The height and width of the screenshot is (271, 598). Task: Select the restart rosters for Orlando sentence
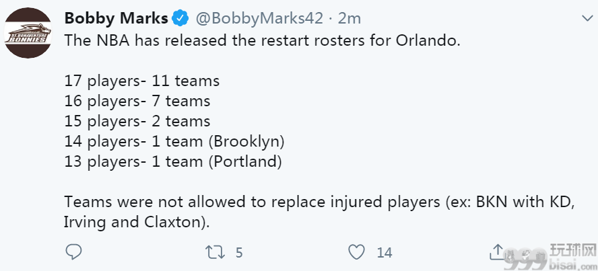point(263,40)
